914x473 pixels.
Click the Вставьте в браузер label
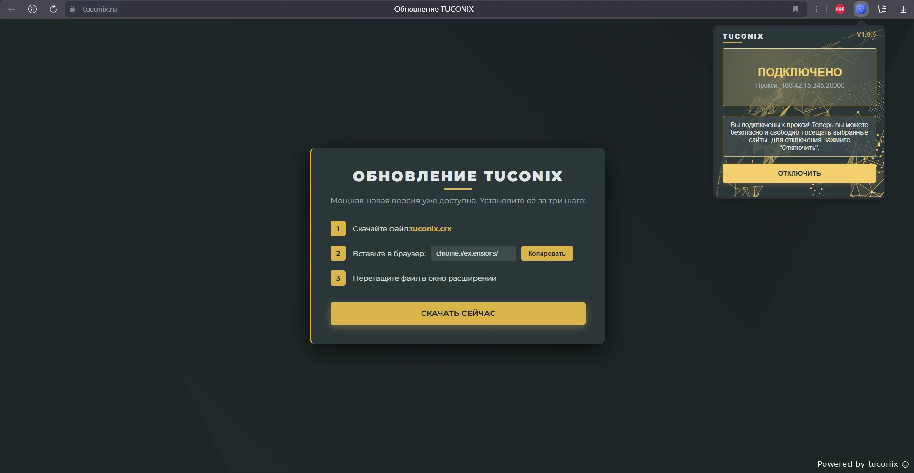(x=389, y=254)
